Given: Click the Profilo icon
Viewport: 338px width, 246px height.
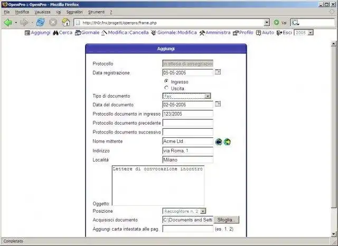Looking at the screenshot, I should click(x=236, y=33).
